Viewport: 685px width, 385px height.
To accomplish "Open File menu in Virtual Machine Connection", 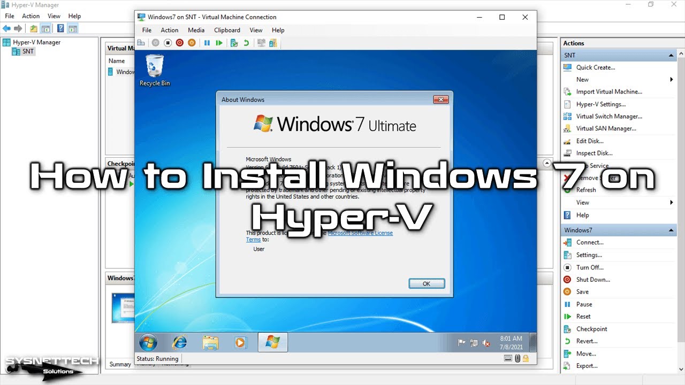I will (147, 30).
